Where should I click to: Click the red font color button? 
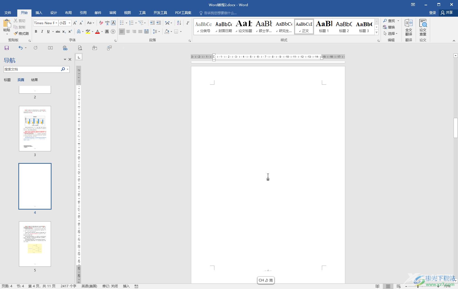coord(97,31)
